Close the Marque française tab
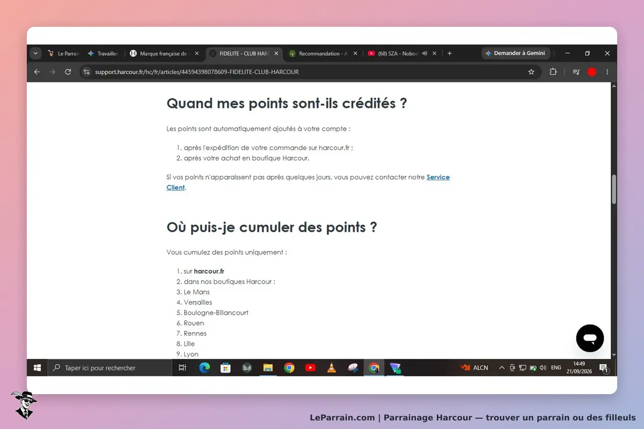This screenshot has height=429, width=644. pyautogui.click(x=197, y=54)
